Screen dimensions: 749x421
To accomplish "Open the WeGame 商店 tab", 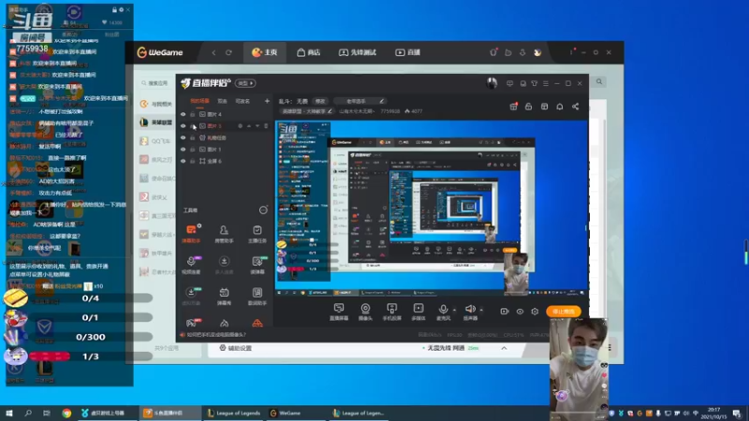I will point(309,52).
